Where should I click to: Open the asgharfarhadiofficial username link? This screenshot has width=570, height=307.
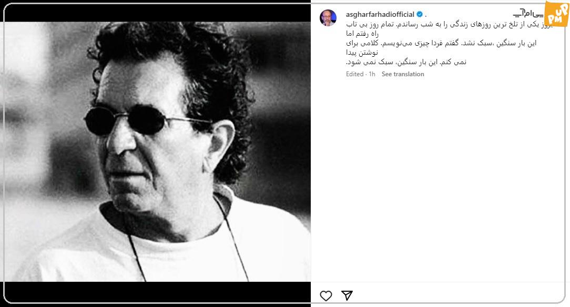[x=380, y=15]
